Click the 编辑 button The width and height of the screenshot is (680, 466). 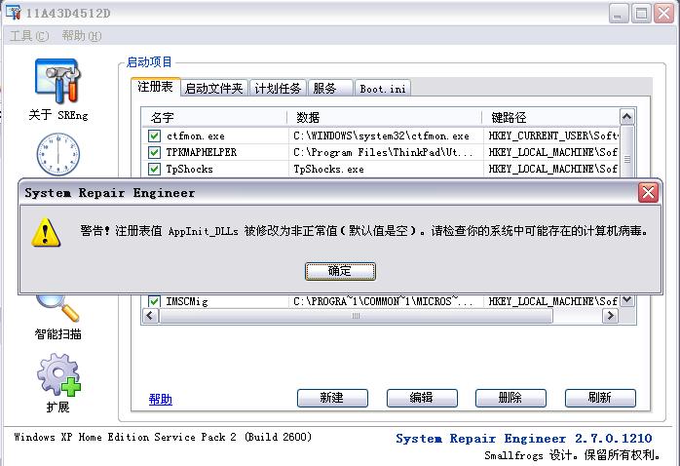pyautogui.click(x=422, y=398)
